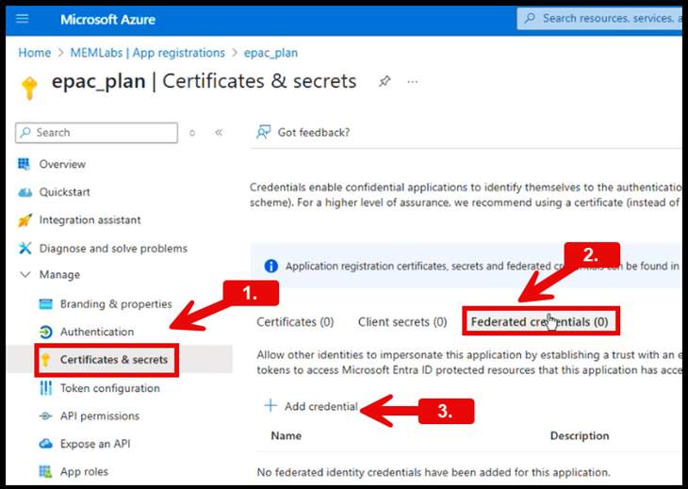The image size is (688, 489).
Task: Open Token configuration in the sidebar
Action: (110, 388)
